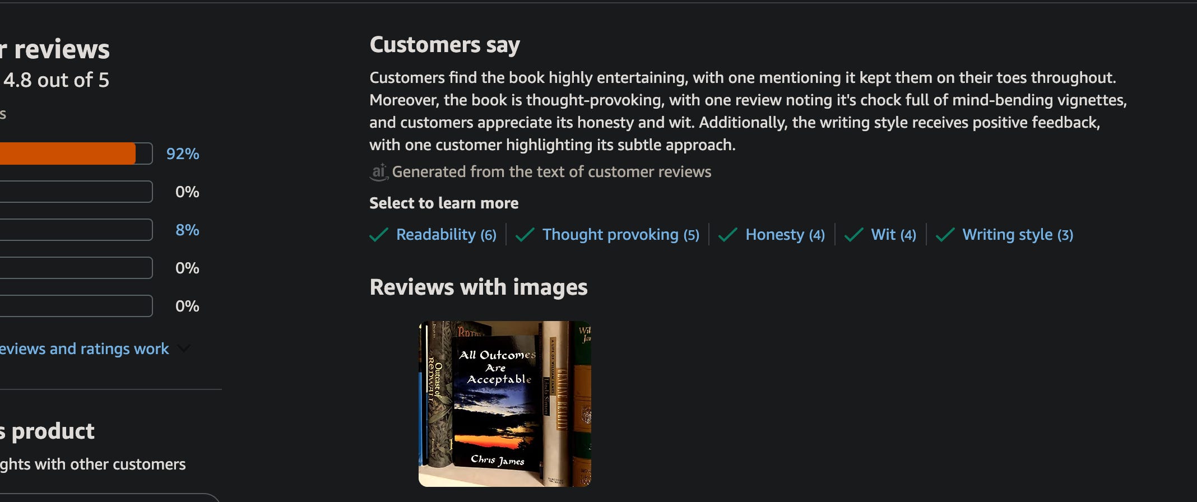Click the checkmark icon beside Writing style
1197x502 pixels.
(x=945, y=235)
